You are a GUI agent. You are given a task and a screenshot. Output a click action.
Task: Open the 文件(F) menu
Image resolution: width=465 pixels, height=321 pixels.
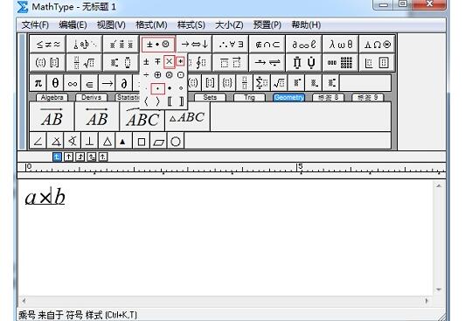pos(35,24)
